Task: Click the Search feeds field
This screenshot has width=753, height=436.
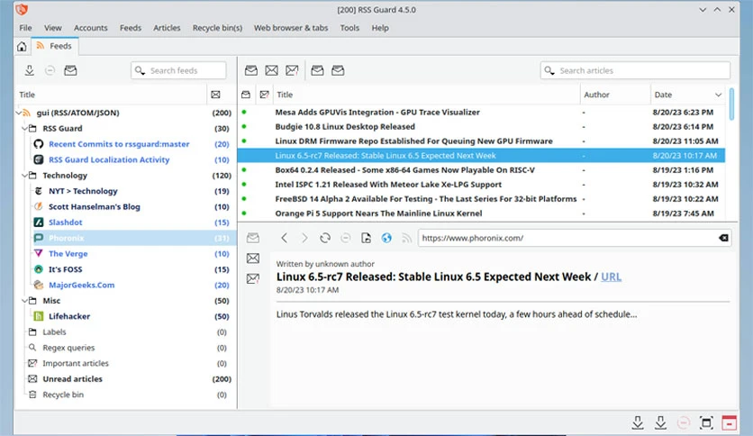Action: click(178, 70)
